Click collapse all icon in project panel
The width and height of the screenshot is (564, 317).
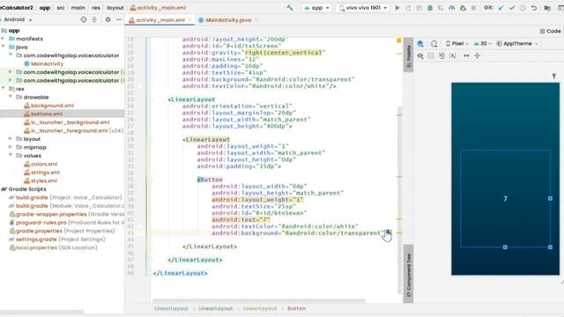[94, 19]
